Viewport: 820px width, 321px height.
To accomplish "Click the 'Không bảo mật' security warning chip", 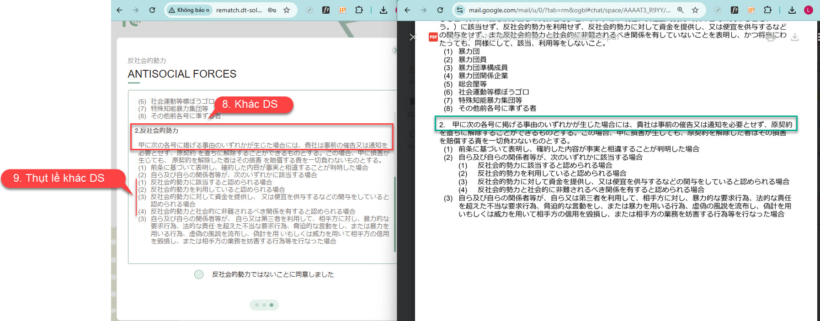I will 188,10.
